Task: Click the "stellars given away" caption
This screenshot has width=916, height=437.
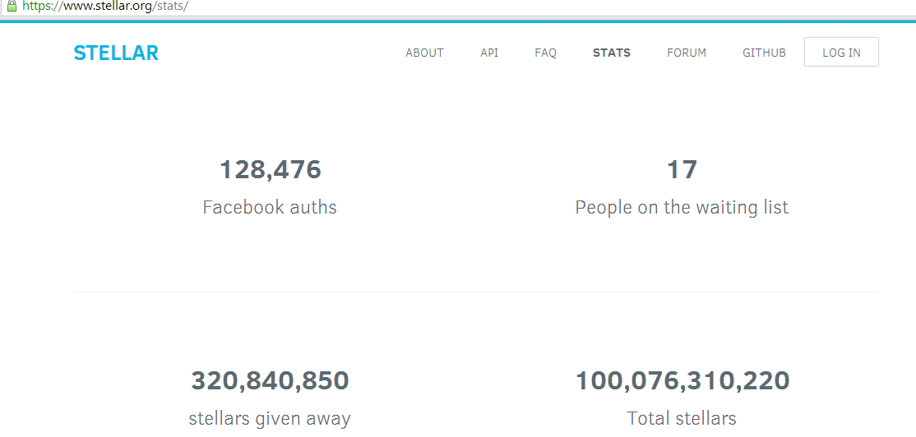Action: tap(270, 418)
